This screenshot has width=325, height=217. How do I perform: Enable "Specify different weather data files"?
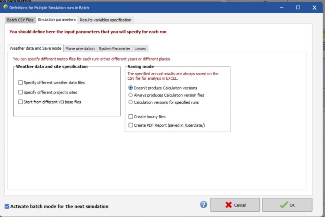[20, 83]
